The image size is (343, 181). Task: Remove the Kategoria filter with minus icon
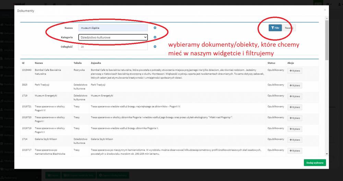pos(155,37)
